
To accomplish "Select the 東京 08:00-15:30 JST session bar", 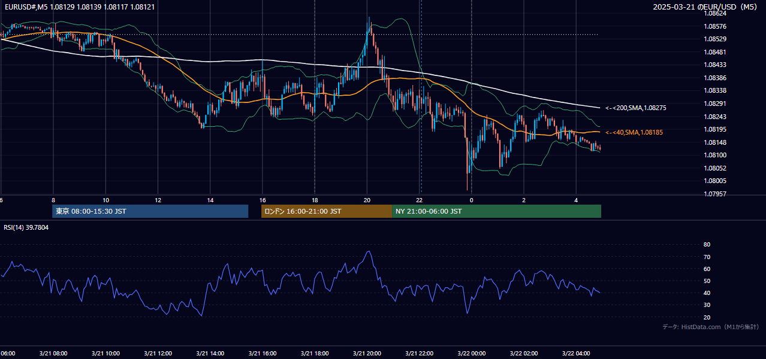I will pos(150,211).
